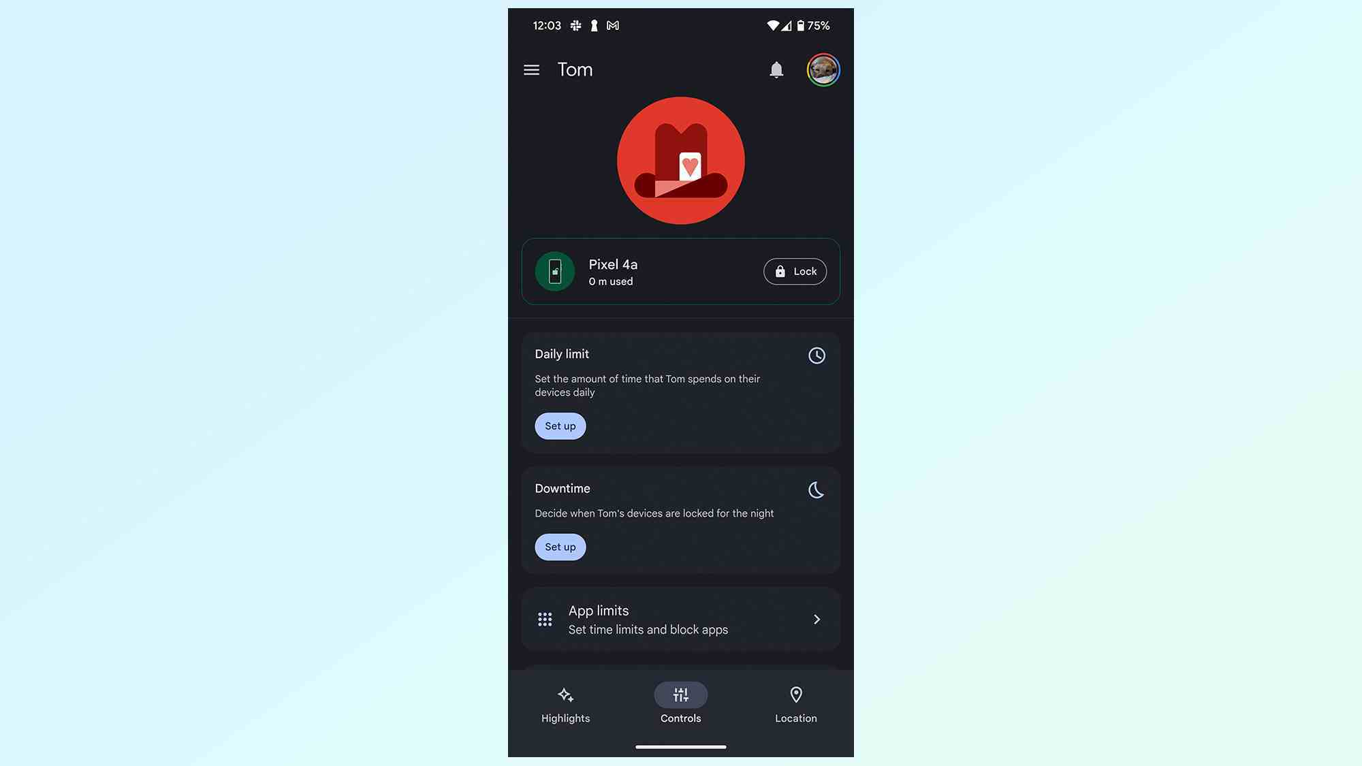Image resolution: width=1362 pixels, height=766 pixels.
Task: Tap Set up for Daily limit
Action: point(559,426)
